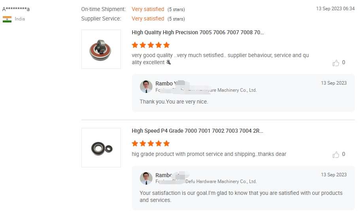Viewport: 358px width, 211px height.
Task: Click On-time Shipment 'Very satisfied' rating
Action: [148, 9]
